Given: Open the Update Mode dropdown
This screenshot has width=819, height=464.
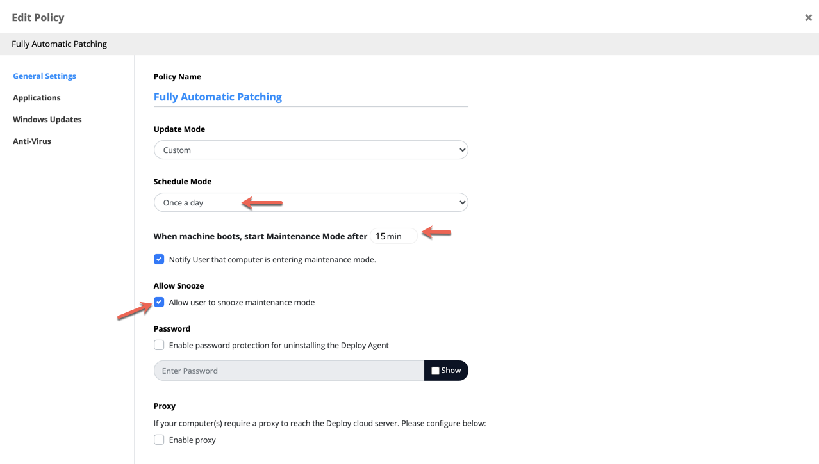Looking at the screenshot, I should click(x=311, y=150).
